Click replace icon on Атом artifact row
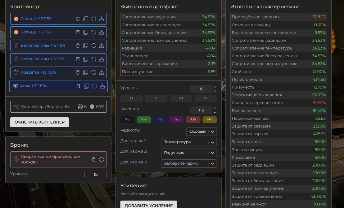The height and width of the screenshot is (208, 344). tap(94, 86)
